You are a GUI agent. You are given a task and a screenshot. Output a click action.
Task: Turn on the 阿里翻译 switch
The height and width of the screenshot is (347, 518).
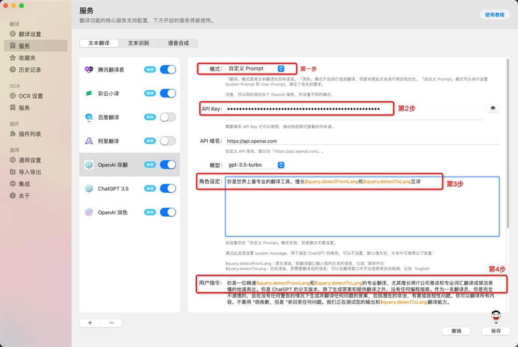coord(168,141)
